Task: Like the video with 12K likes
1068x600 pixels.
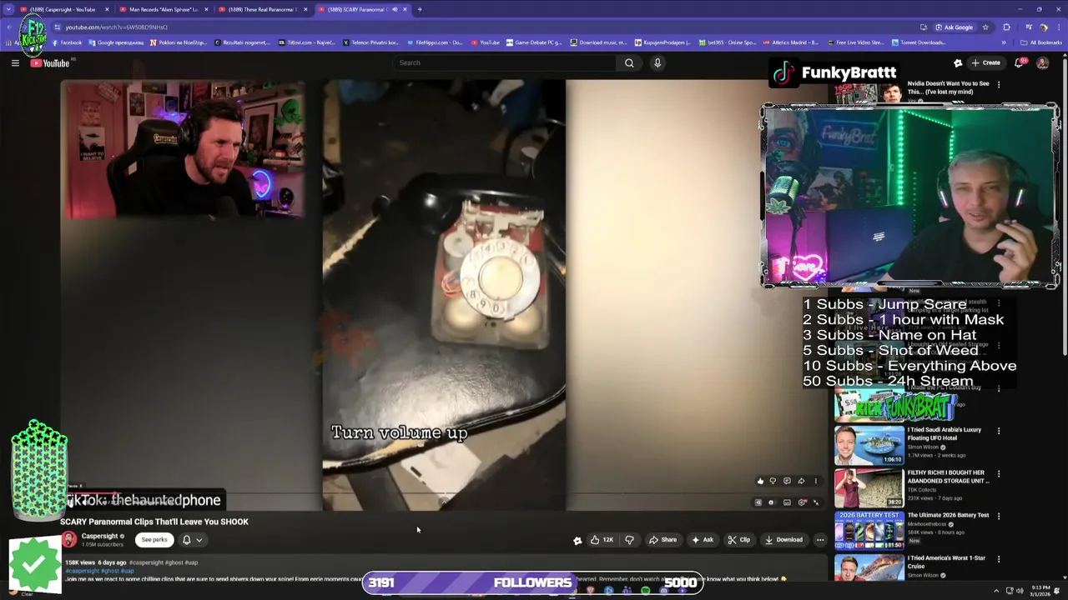Action: tap(602, 540)
